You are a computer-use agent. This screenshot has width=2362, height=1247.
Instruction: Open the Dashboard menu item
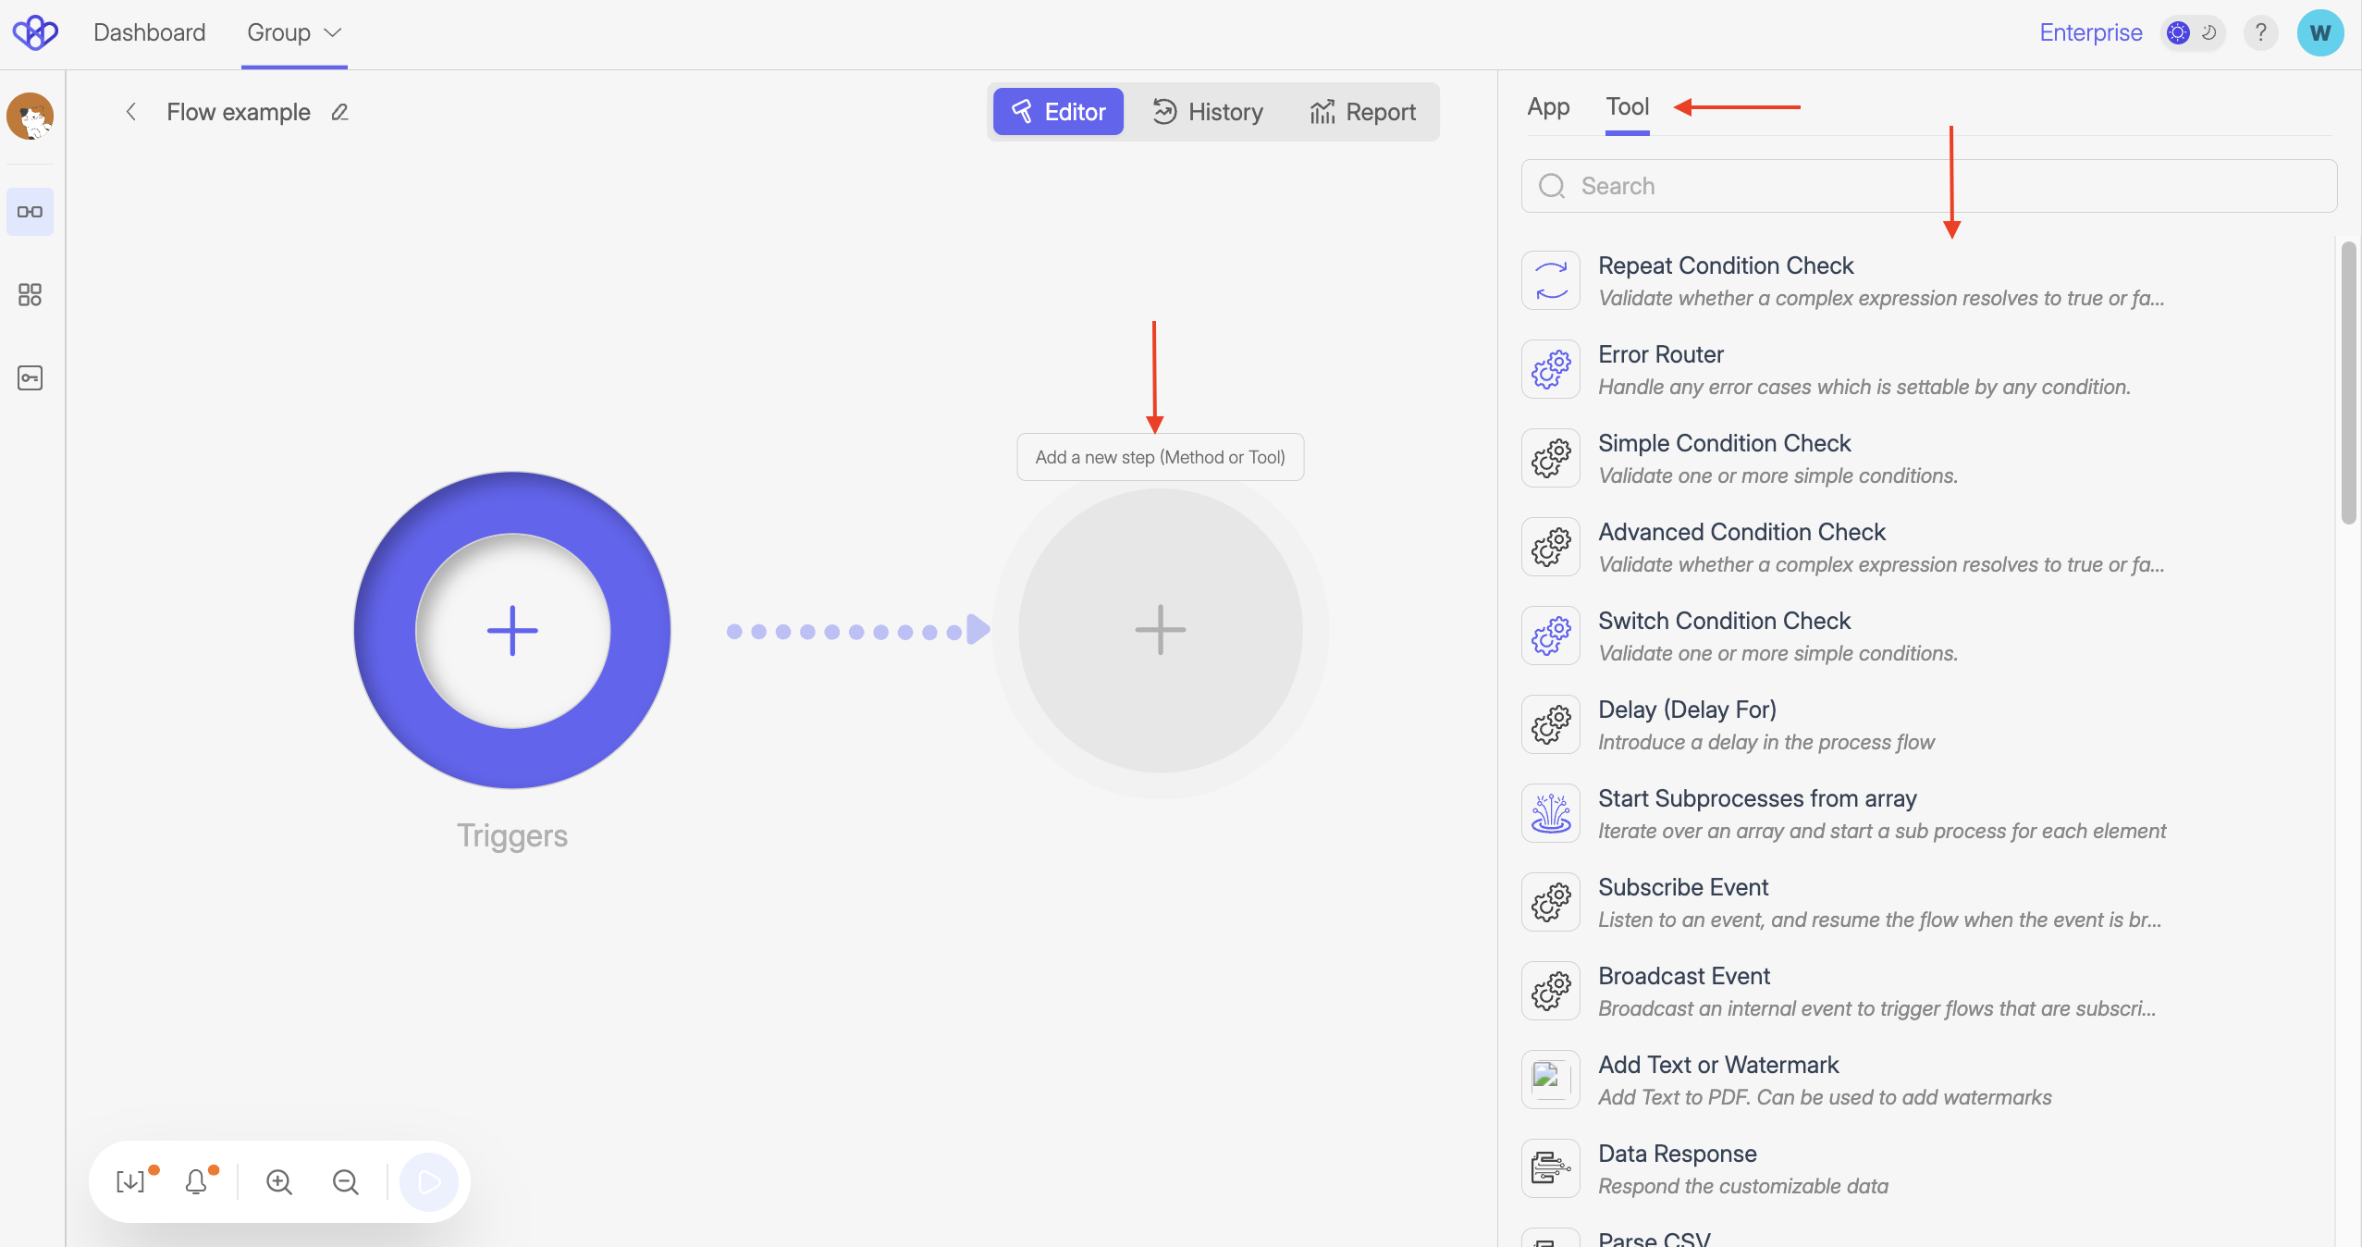click(150, 32)
